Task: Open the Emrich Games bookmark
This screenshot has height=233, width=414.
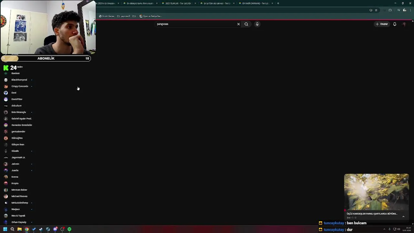Action: [x=107, y=16]
